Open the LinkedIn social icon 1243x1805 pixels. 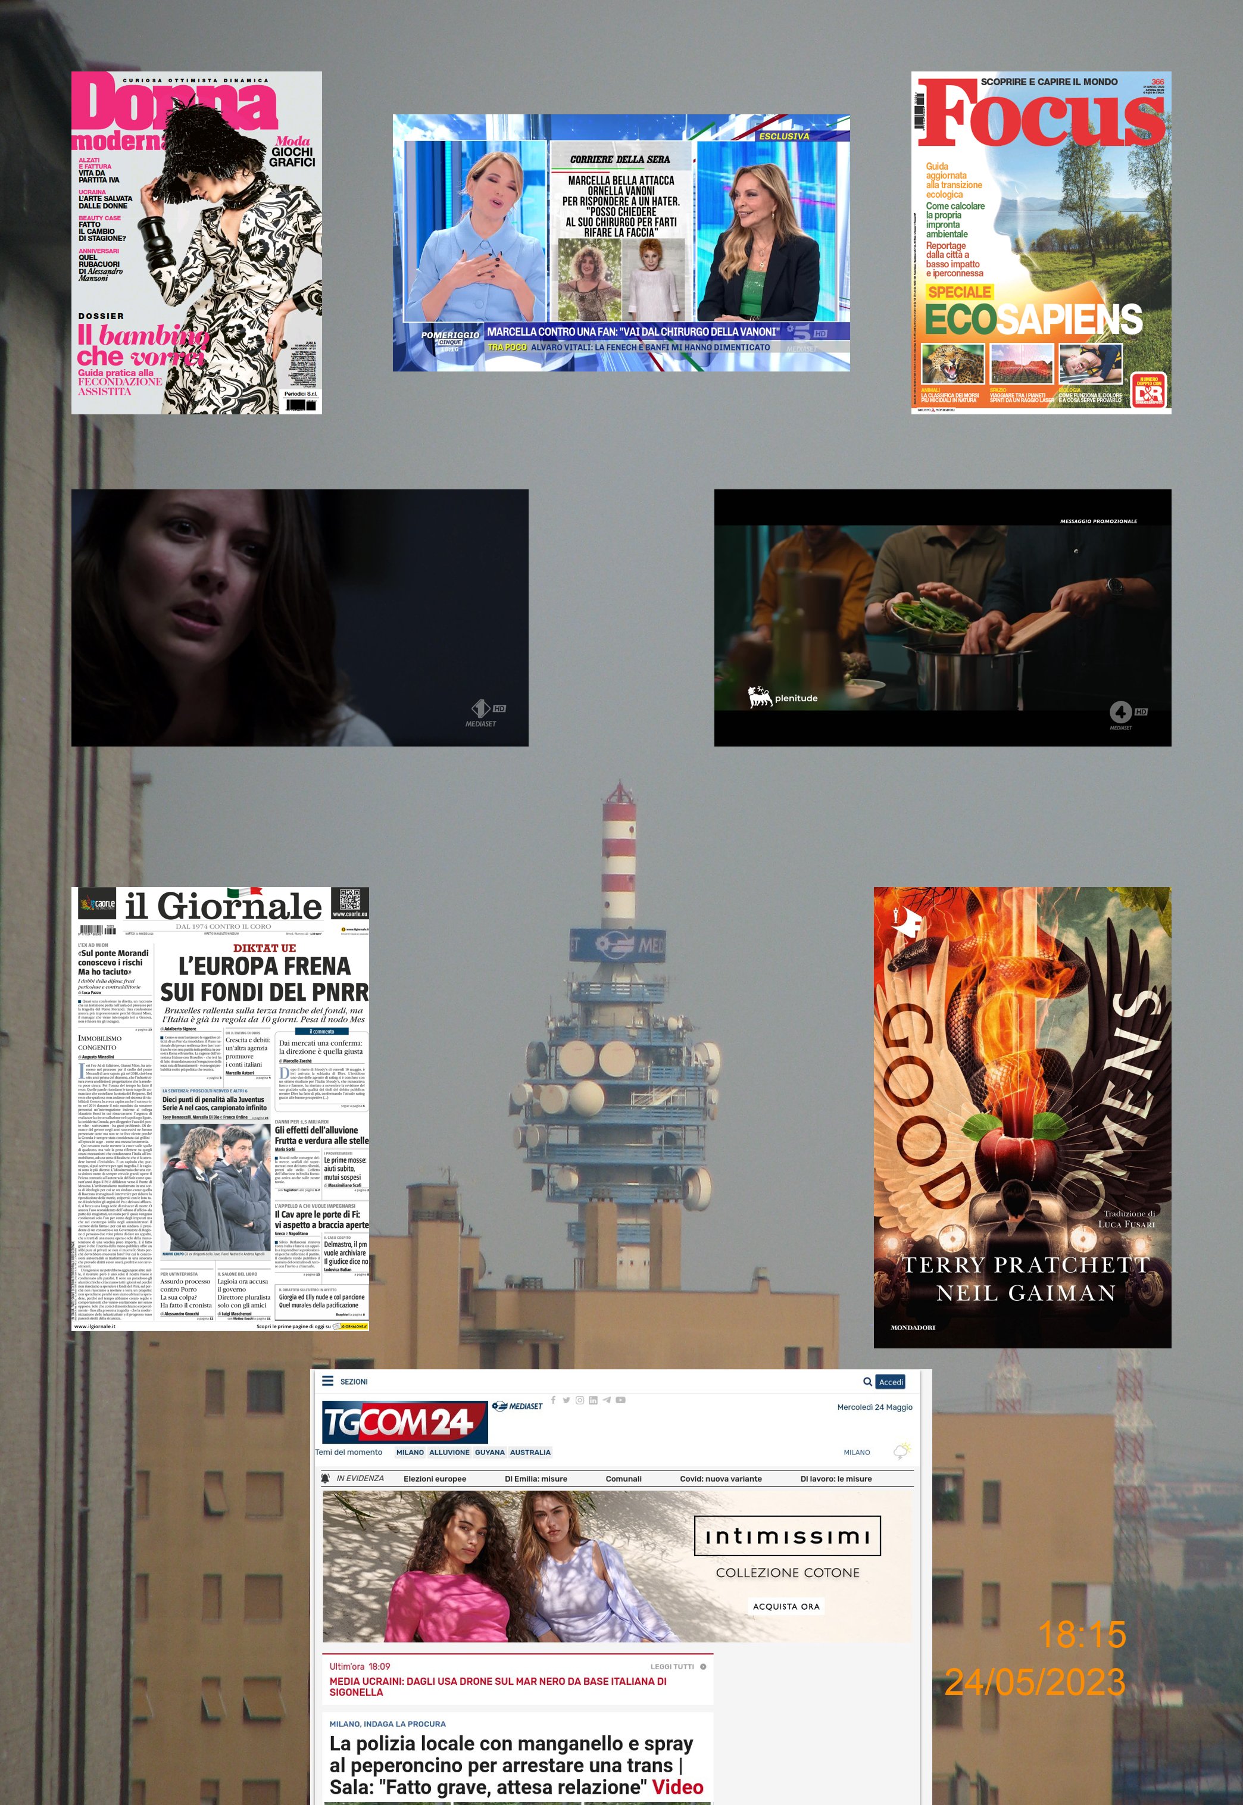coord(593,1400)
